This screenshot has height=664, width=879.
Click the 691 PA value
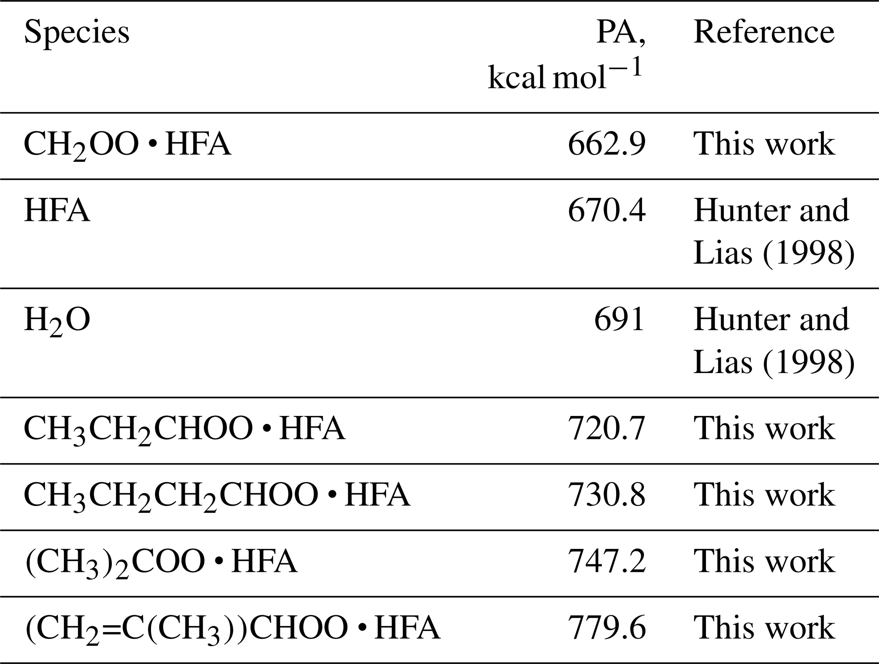(619, 319)
